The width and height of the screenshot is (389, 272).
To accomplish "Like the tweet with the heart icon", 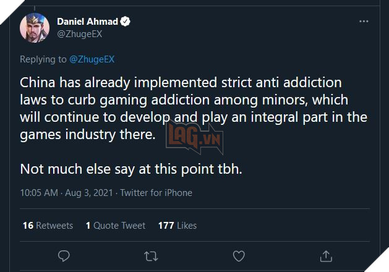I will point(238,255).
